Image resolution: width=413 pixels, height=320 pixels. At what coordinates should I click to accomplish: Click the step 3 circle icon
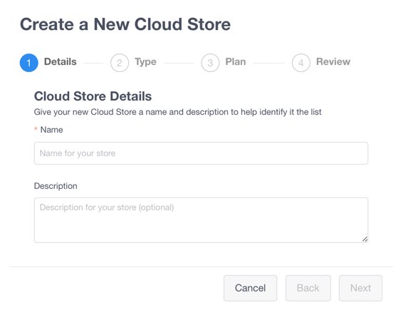pos(210,63)
